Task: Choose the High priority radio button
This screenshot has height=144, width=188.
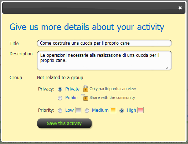Action: 122,111
